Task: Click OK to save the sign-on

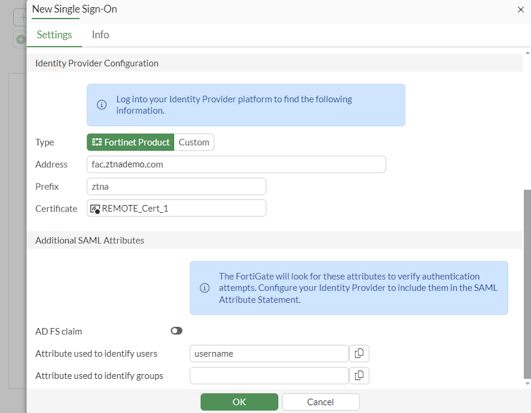Action: [239, 402]
